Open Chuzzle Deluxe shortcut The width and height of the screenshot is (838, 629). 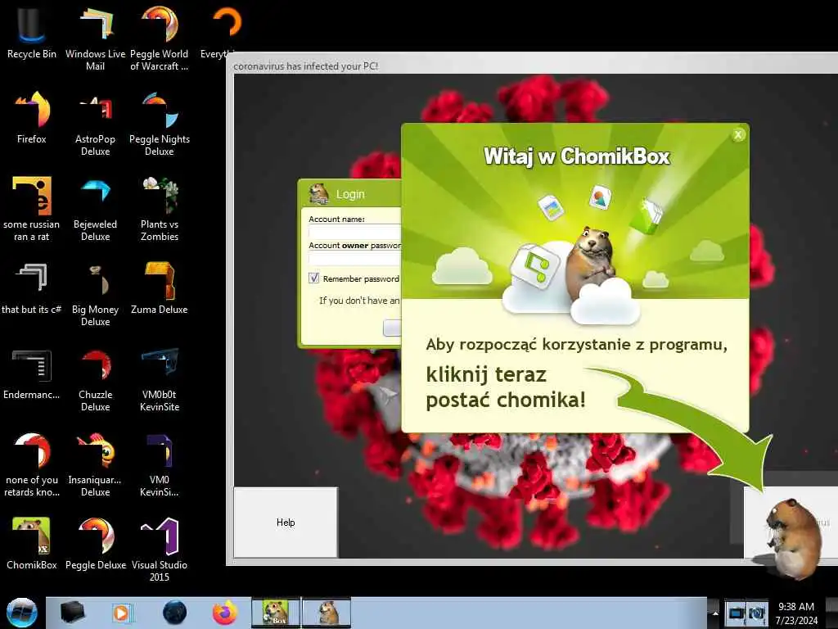[95, 380]
